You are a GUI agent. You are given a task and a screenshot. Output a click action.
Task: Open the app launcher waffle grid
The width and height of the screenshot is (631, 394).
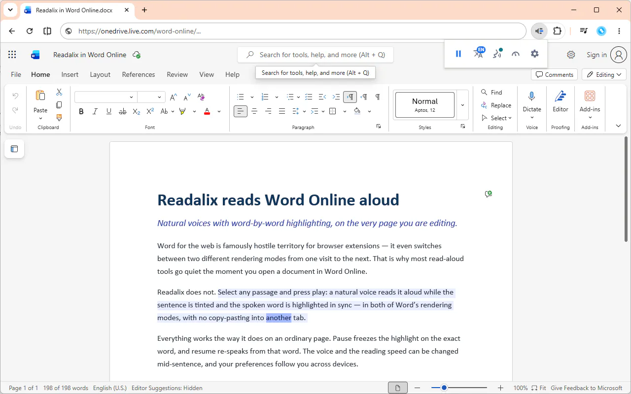[x=12, y=55]
